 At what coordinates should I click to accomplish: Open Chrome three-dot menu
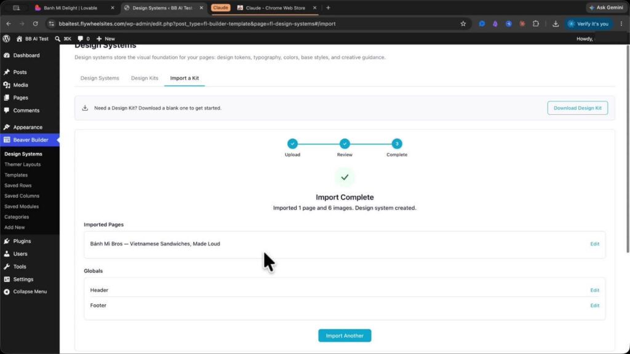pyautogui.click(x=621, y=24)
